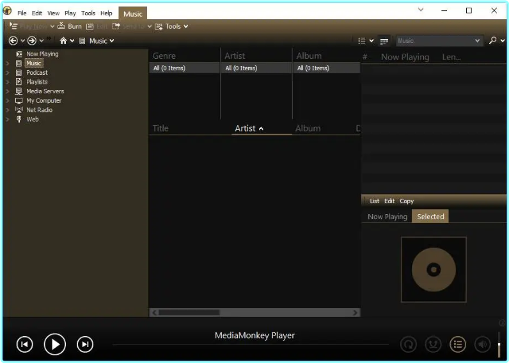Click the Now Playing column header

(405, 57)
